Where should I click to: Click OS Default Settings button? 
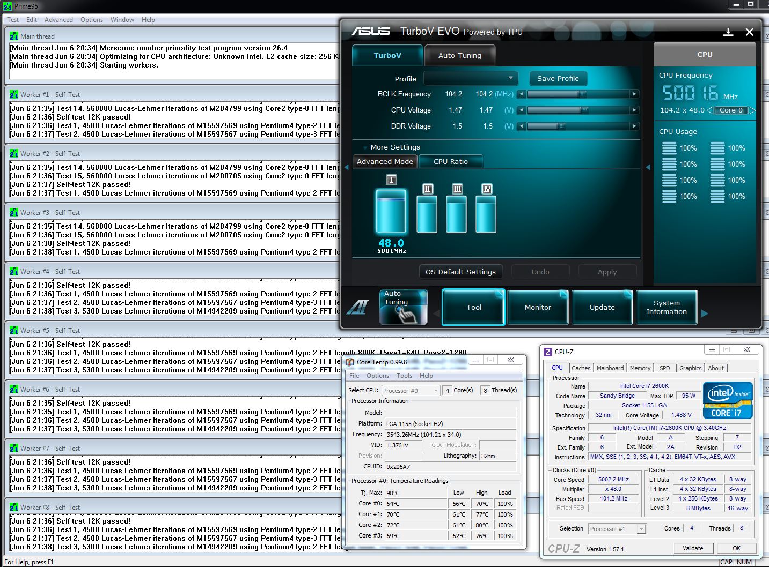point(460,272)
